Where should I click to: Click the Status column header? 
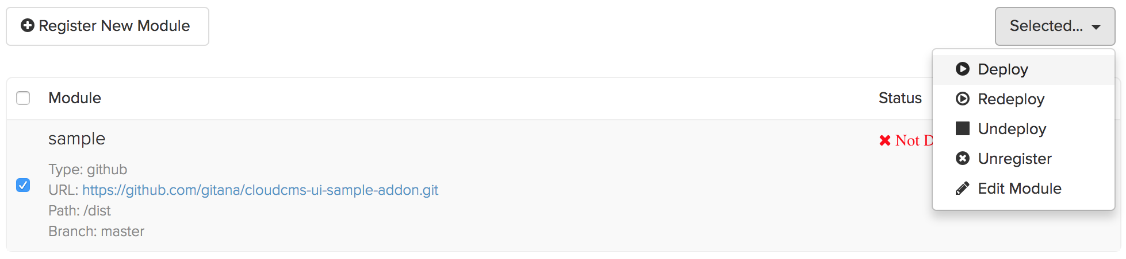coord(900,98)
